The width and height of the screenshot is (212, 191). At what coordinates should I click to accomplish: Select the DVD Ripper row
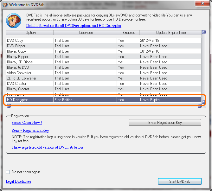pos(104,46)
